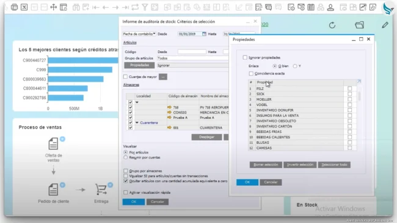397x223 pixels.
Task: Open the Artículos link label
Action: click(x=130, y=43)
